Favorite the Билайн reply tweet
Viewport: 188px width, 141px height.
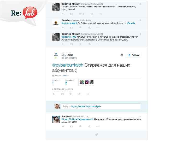[x=80, y=28]
